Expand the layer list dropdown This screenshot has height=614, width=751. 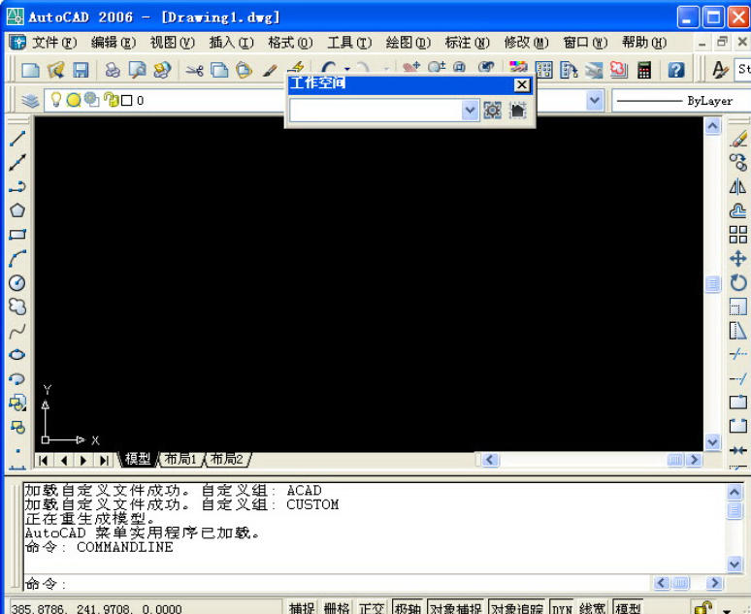tap(595, 101)
